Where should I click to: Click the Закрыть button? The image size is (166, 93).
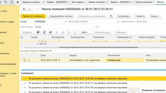[155, 16]
